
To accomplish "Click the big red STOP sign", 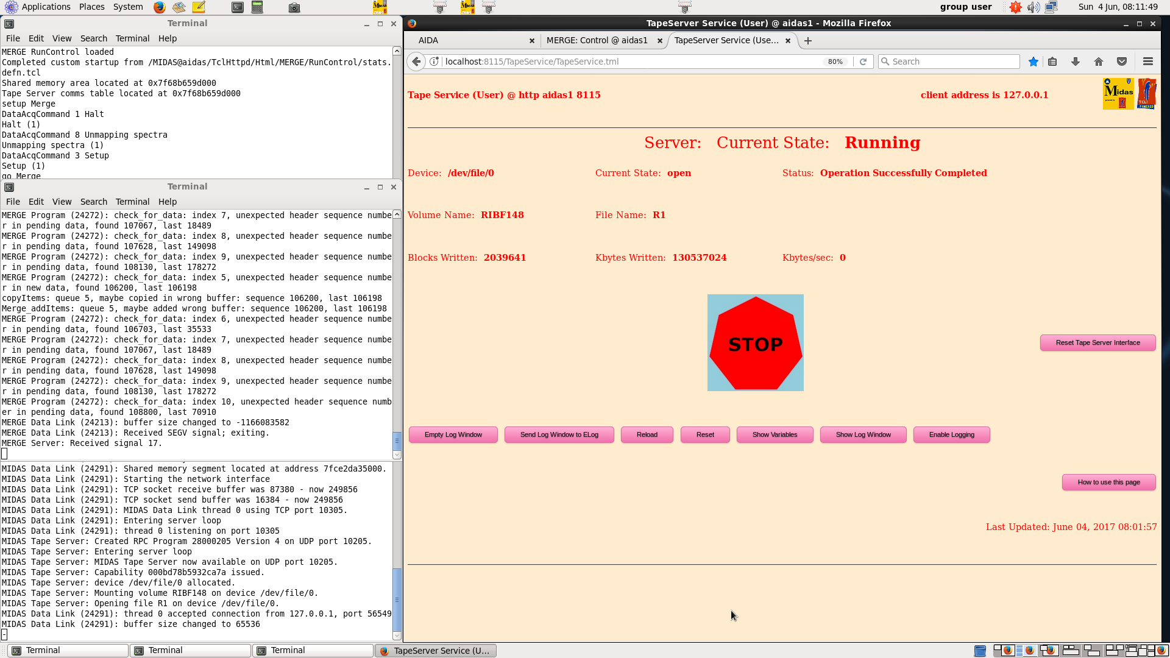I will tap(755, 343).
